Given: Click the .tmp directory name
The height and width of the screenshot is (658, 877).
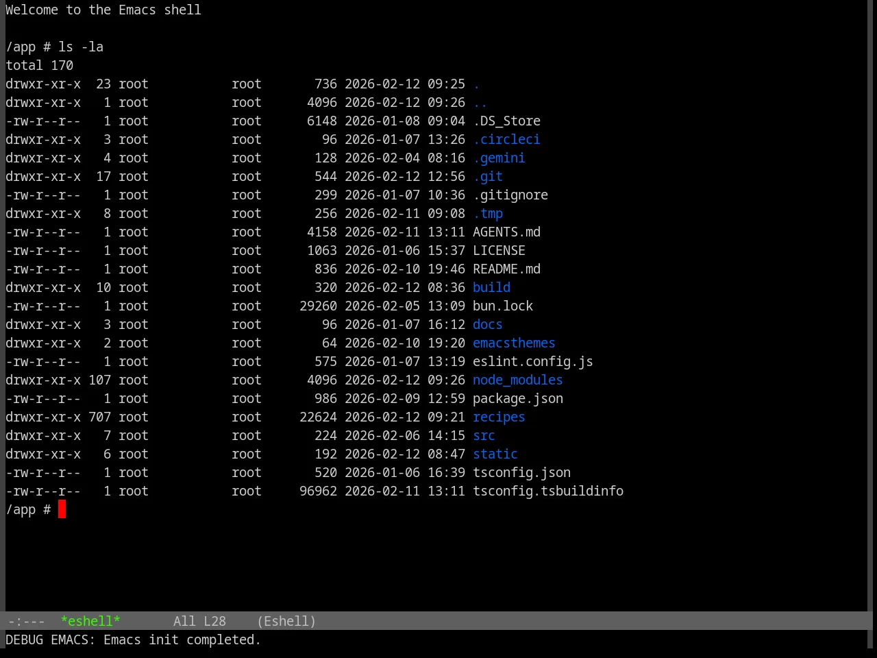Looking at the screenshot, I should pos(488,213).
